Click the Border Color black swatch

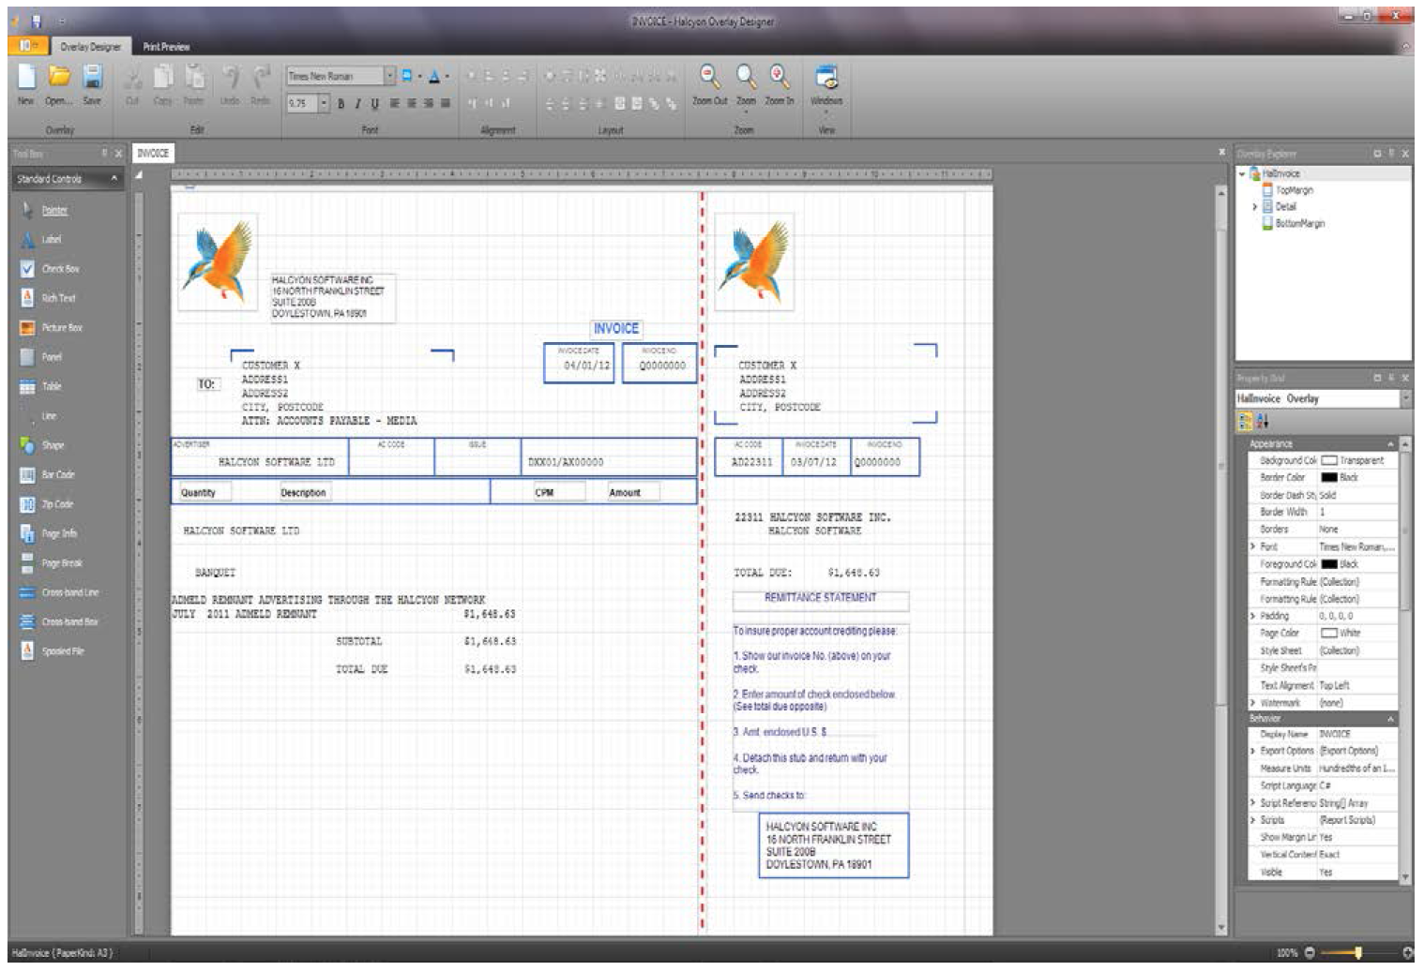(1329, 478)
